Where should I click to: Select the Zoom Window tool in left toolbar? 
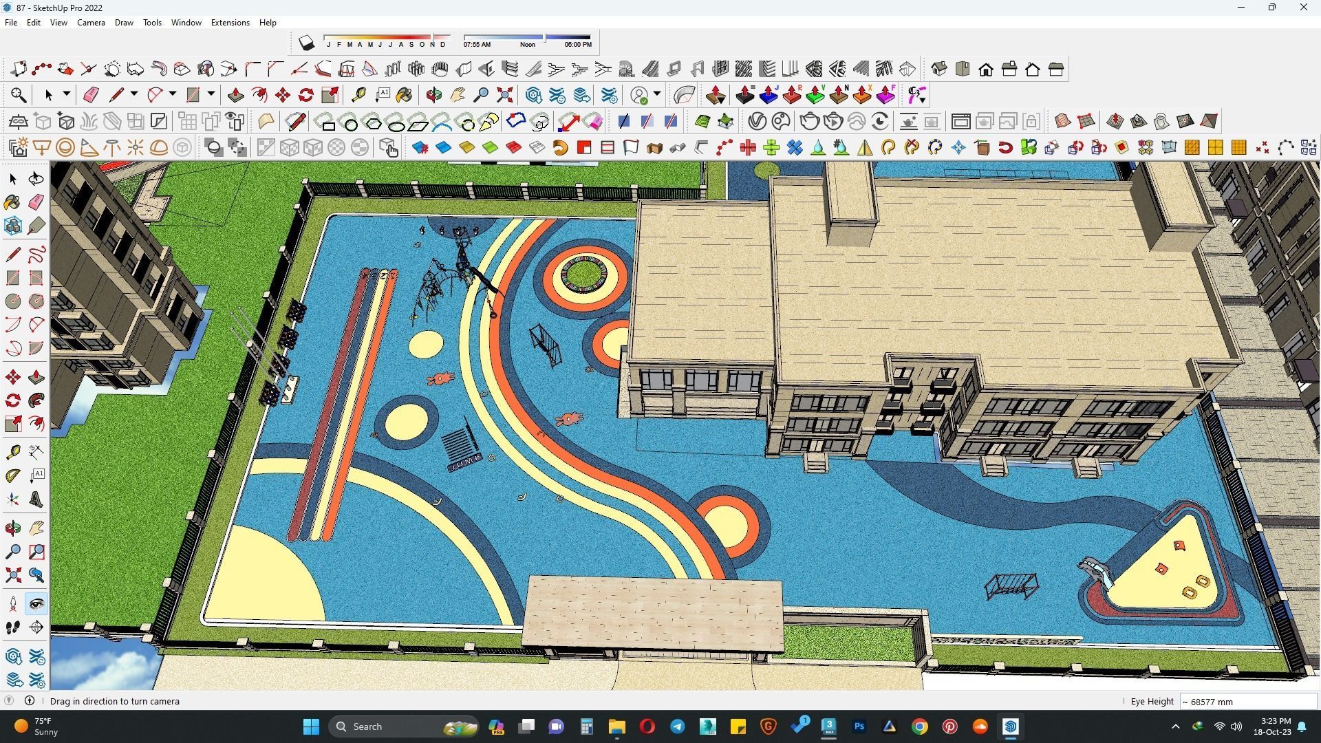[x=36, y=552]
